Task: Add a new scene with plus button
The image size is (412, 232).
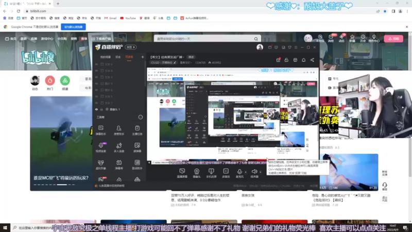Action: 143,57
